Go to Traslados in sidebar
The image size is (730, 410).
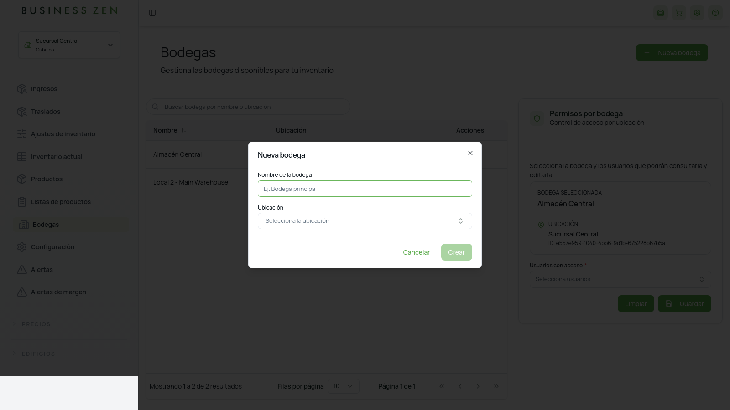(x=45, y=112)
